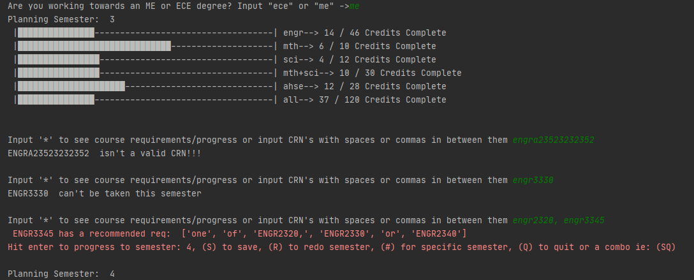Click the sci credits progress bar
The height and width of the screenshot is (280, 694).
click(x=145, y=60)
